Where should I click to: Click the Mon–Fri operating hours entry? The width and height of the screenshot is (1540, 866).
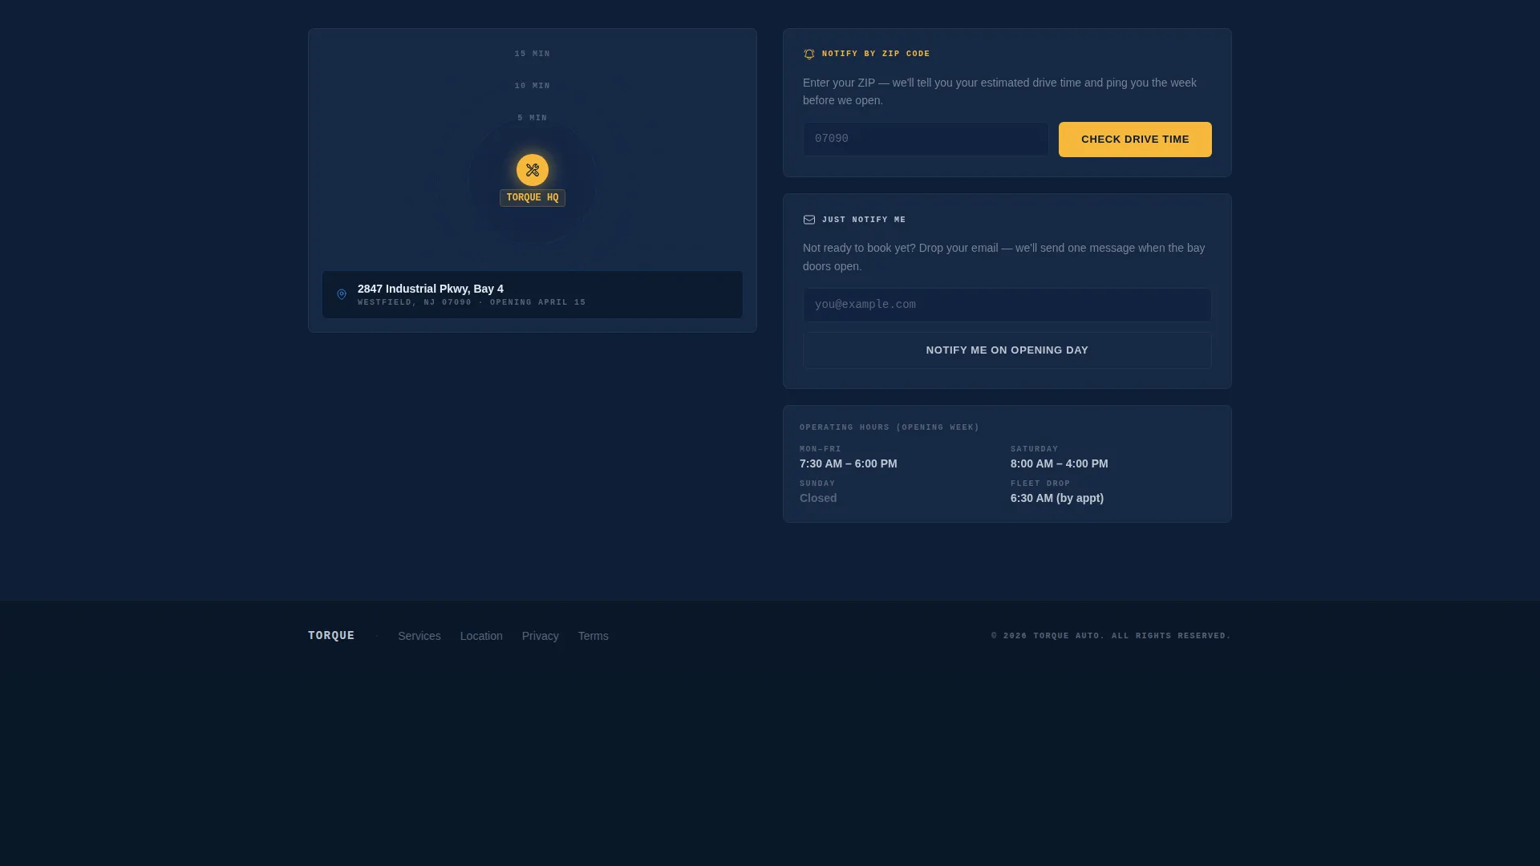849,457
